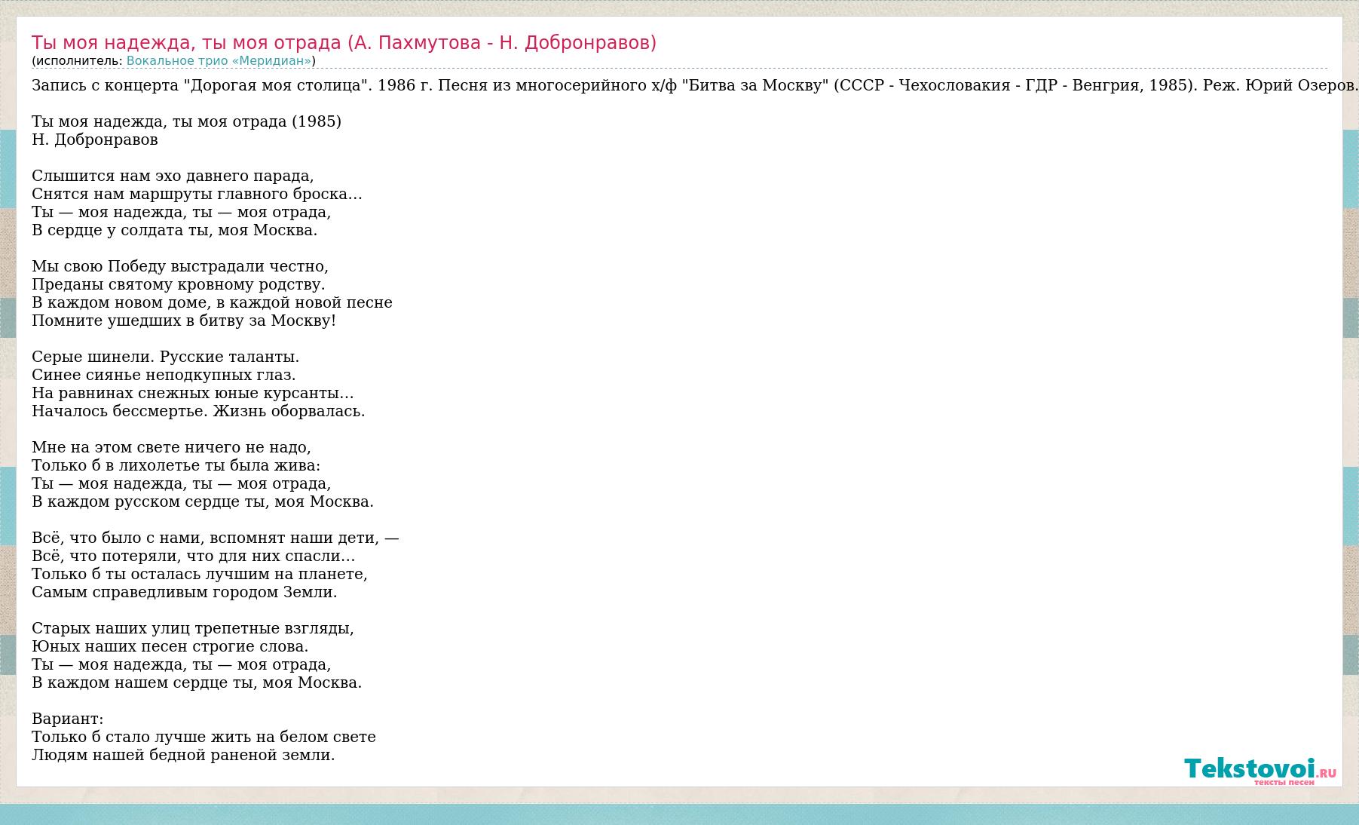This screenshot has height=825, width=1359.
Task: Click the line 'В сердце у солдата ты, моя Москва'
Action: [174, 230]
